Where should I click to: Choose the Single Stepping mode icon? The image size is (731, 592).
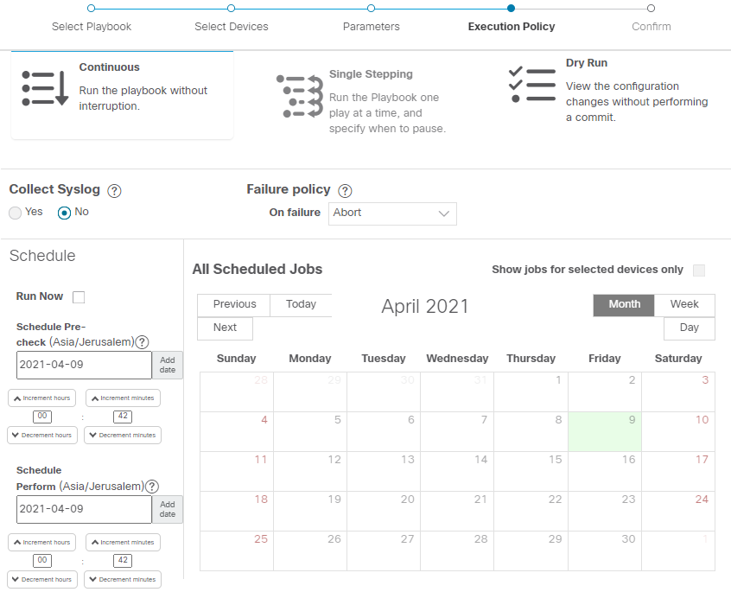[x=297, y=92]
